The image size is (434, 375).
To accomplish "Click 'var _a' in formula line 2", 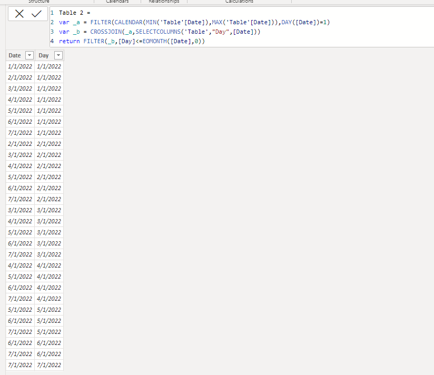I will point(69,22).
